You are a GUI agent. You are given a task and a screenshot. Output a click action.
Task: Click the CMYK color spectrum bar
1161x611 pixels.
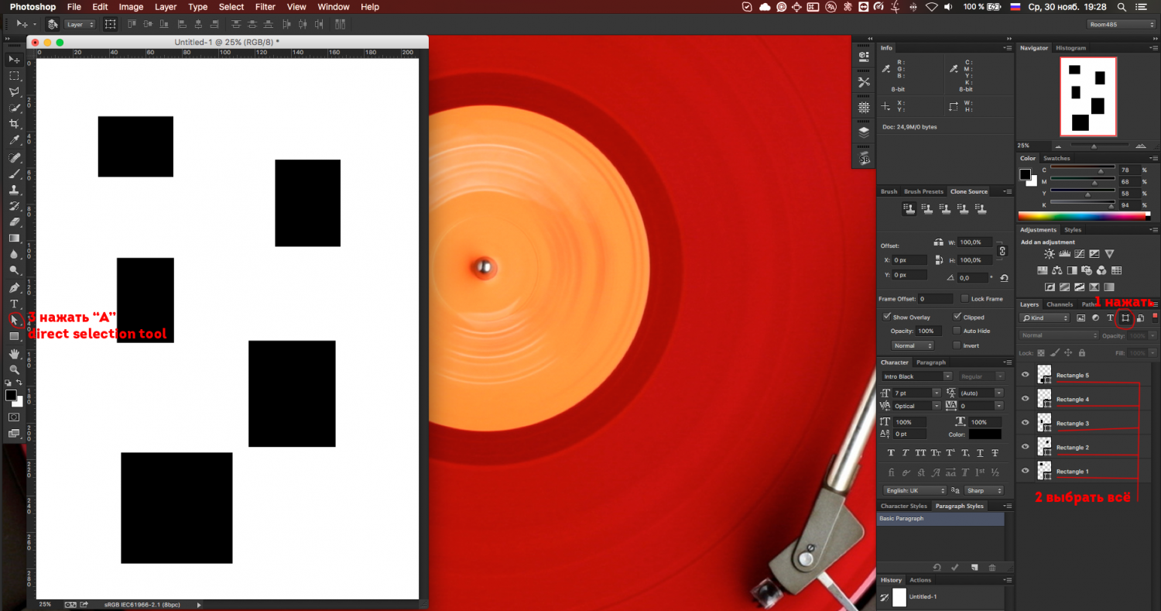[1081, 217]
